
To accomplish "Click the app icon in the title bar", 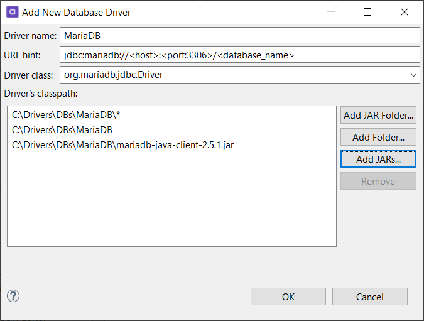I will point(11,12).
